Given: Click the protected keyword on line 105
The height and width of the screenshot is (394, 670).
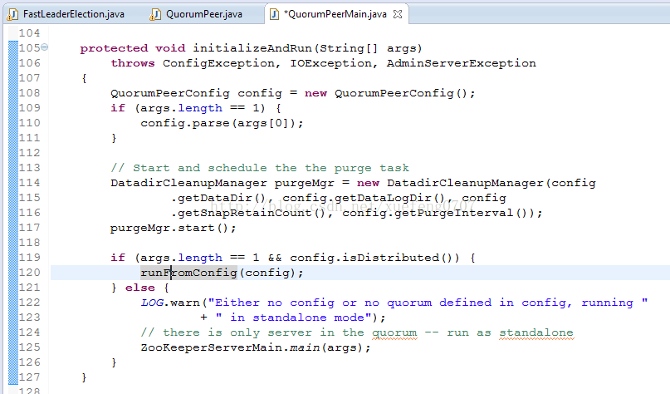Looking at the screenshot, I should point(114,48).
